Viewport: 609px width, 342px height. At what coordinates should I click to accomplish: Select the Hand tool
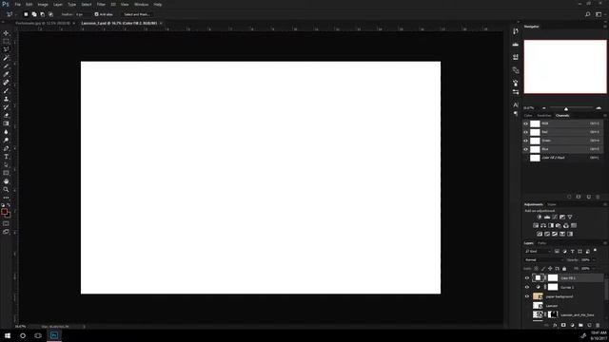[6, 181]
